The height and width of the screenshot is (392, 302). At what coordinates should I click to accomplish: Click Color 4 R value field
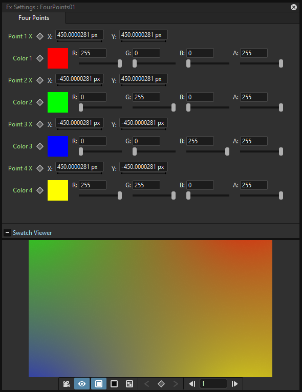pyautogui.click(x=93, y=185)
